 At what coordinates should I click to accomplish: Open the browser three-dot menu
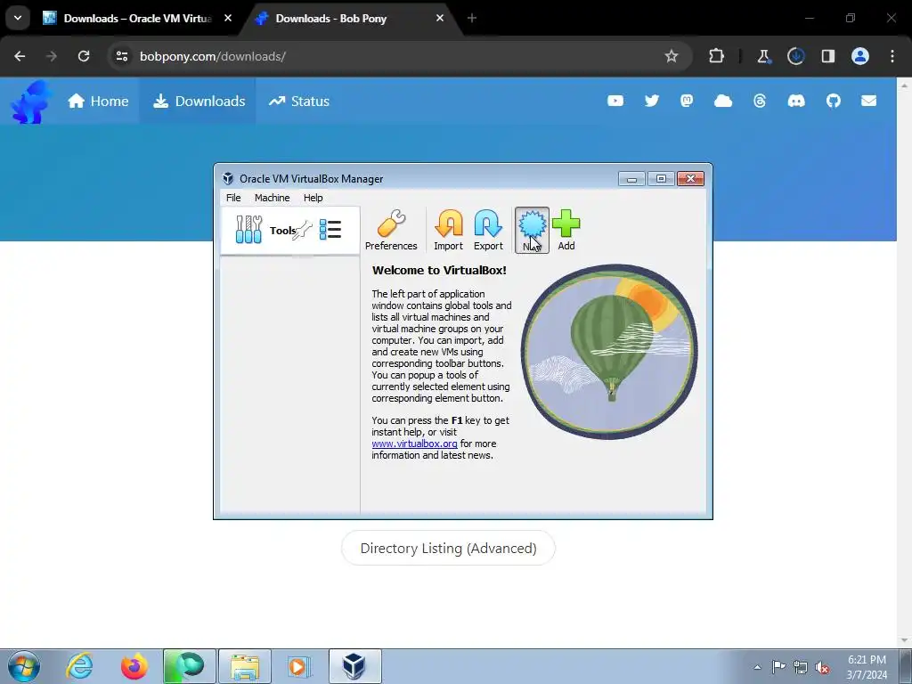pyautogui.click(x=892, y=56)
